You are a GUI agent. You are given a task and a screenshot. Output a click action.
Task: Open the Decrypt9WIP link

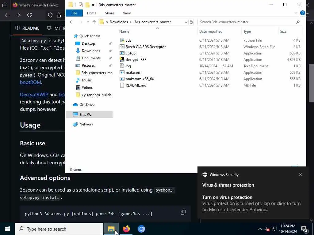click(34, 94)
